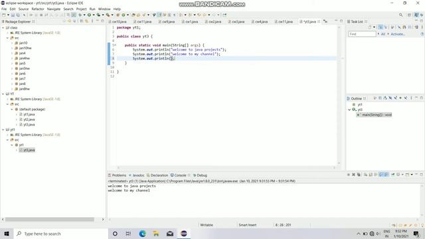Open Microsoft Edge from the taskbar
Screen dimensions: 425x239
point(143,234)
